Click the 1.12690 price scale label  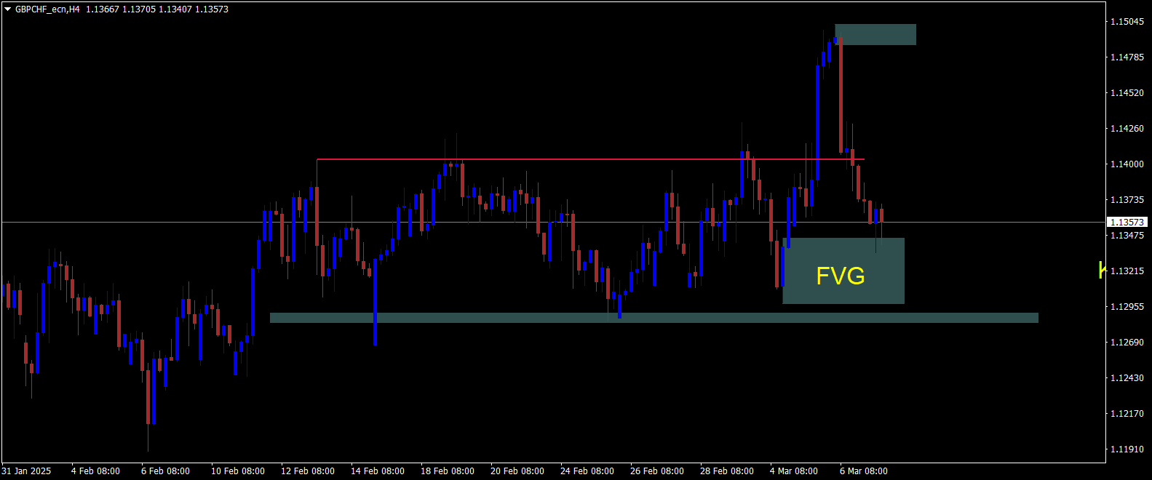click(1127, 343)
